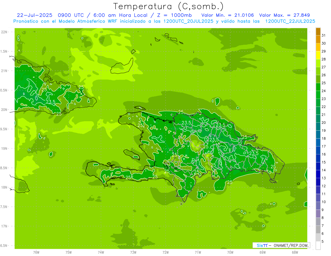Screen dimensions: 331x256
Task: Click the "68W" longitude axis label
Action: [x=295, y=252]
